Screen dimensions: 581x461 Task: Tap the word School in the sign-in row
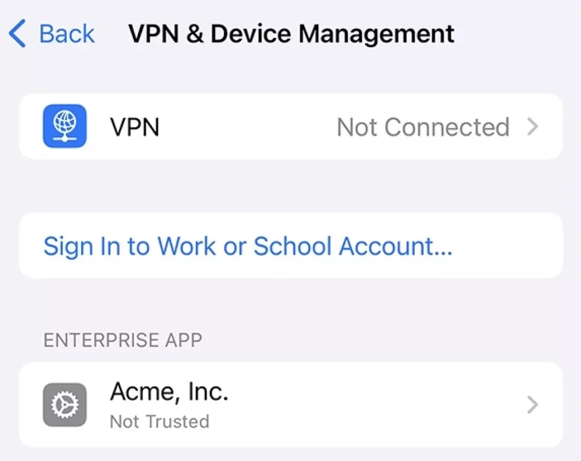point(293,246)
